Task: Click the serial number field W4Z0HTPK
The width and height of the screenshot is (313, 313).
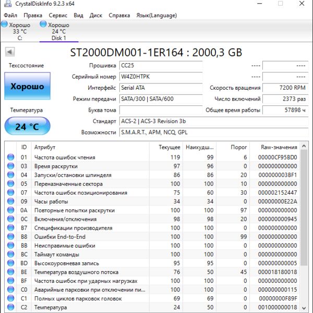Action: [x=161, y=77]
